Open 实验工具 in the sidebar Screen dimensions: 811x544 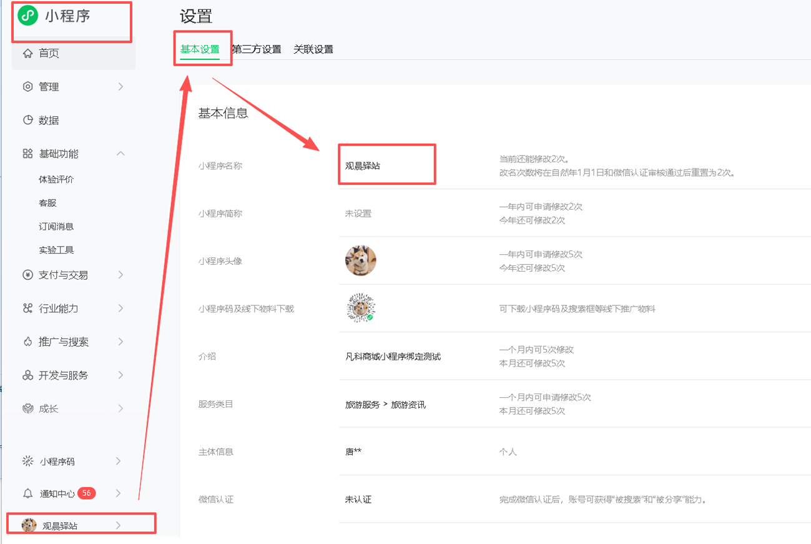56,250
